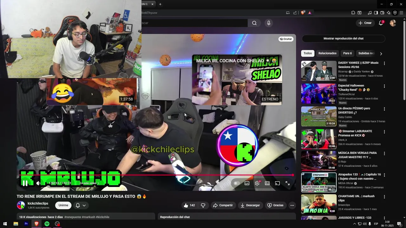The height and width of the screenshot is (228, 406).
Task: Download the video with Descargar
Action: click(250, 205)
